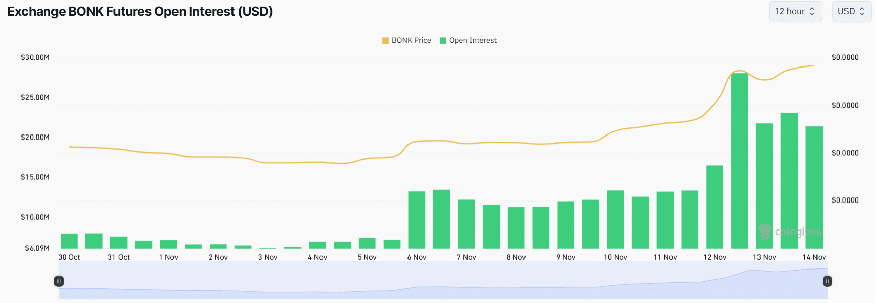Open the 12 hour interval dropdown

click(795, 11)
